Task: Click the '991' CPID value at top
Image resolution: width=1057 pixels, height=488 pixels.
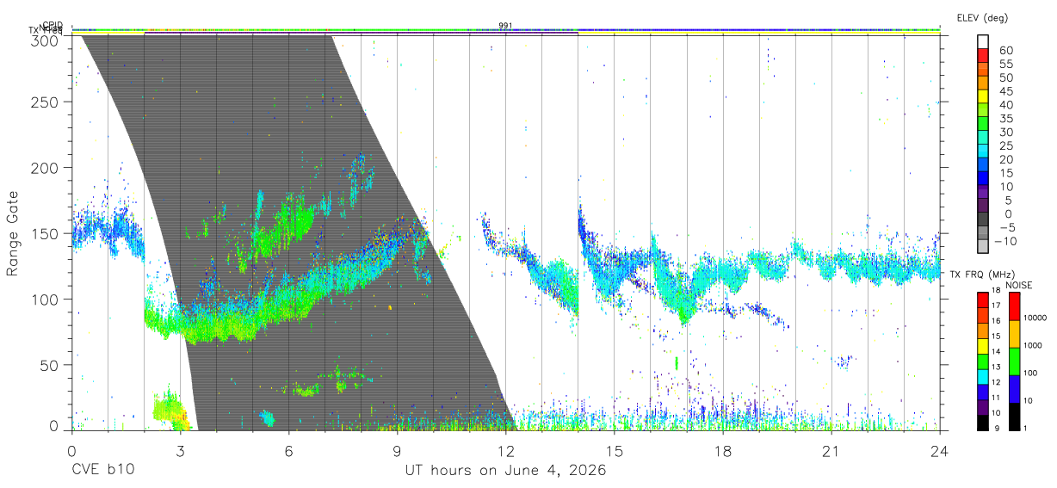Action: click(505, 26)
